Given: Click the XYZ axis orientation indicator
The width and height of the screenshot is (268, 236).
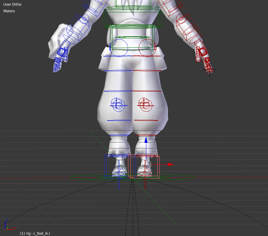Looking at the screenshot, I should pos(10,225).
